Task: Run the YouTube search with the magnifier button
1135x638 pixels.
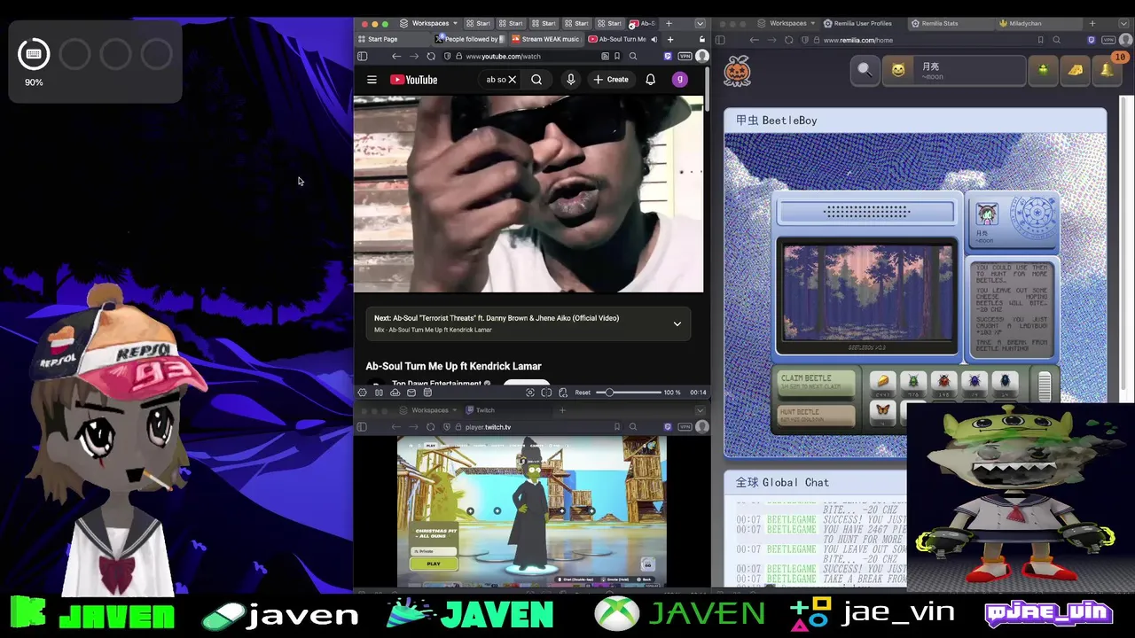Action: (x=536, y=80)
